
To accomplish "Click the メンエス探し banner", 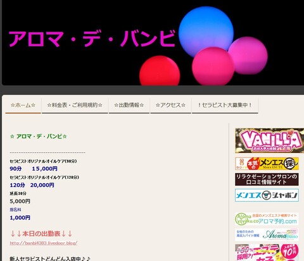I will pyautogui.click(x=267, y=164).
